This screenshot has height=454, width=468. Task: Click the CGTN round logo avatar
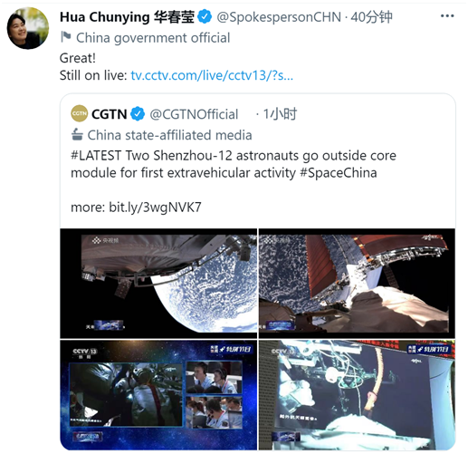pos(80,113)
